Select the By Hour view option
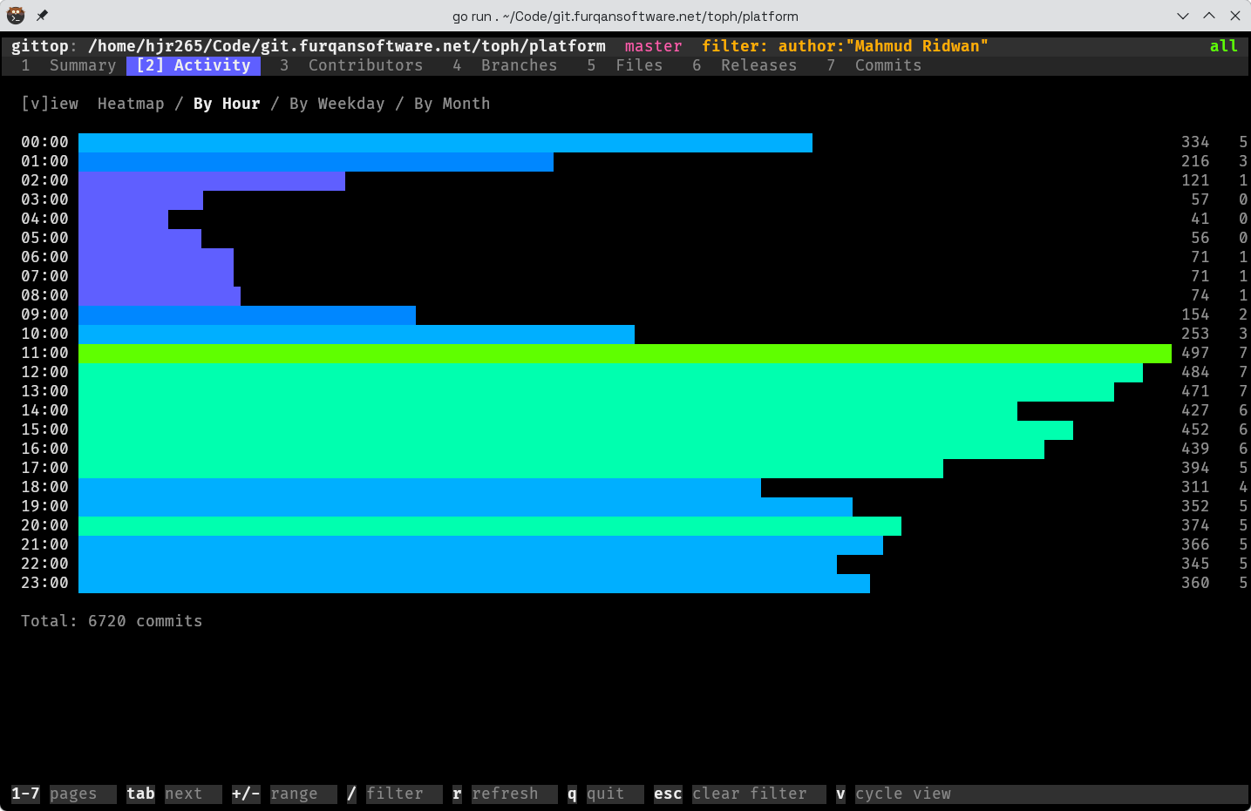The image size is (1251, 811). [226, 103]
